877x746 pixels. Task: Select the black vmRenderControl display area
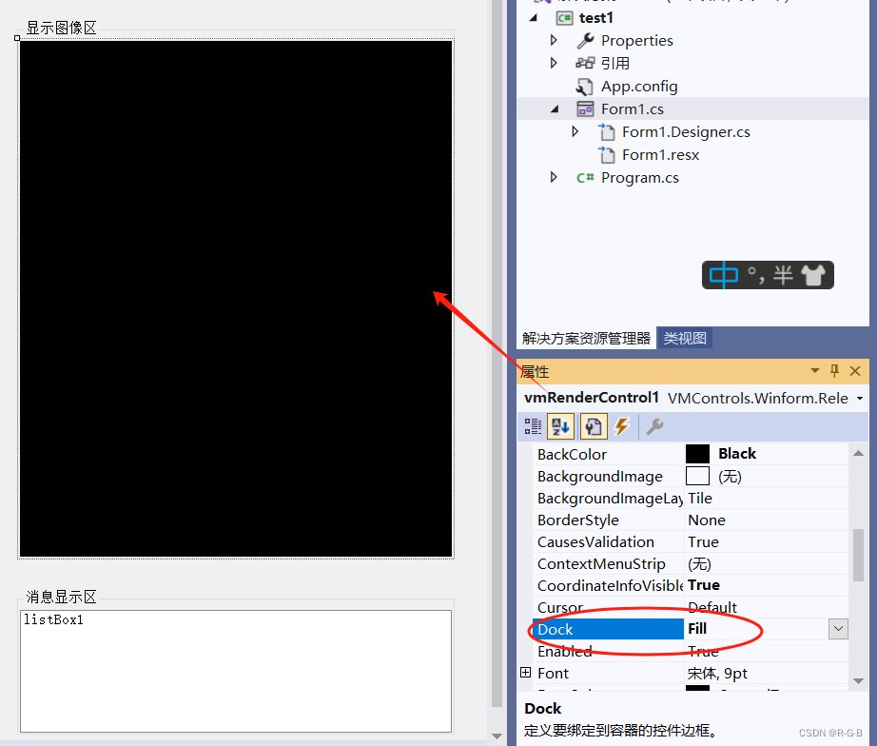point(236,299)
